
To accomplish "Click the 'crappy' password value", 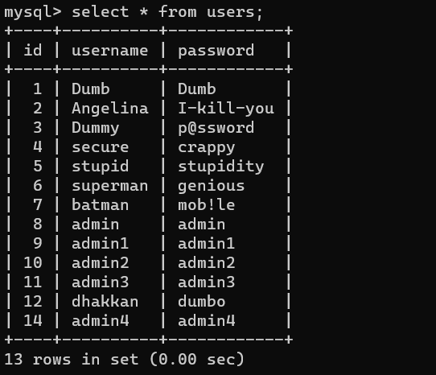I will pyautogui.click(x=206, y=148).
